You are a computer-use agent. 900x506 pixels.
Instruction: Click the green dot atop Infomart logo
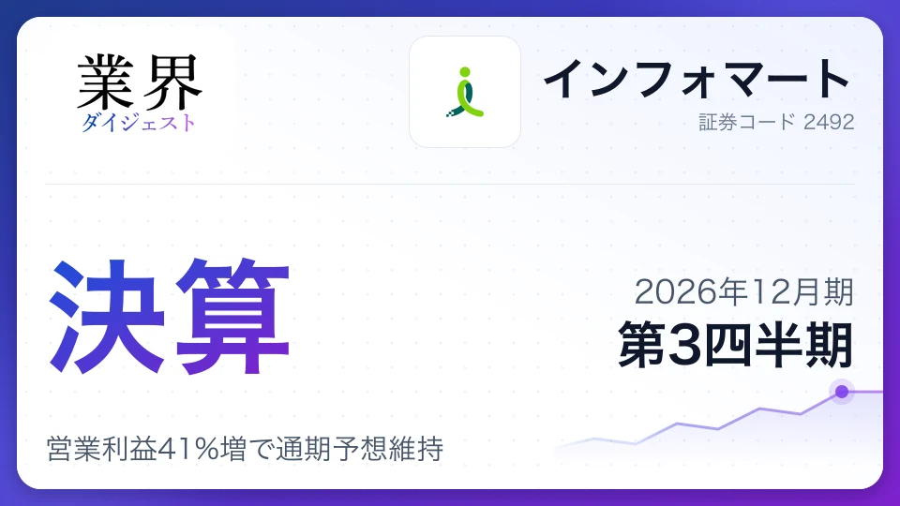(465, 72)
